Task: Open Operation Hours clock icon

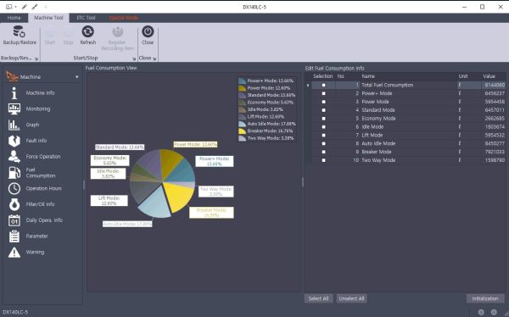Action: point(14,188)
